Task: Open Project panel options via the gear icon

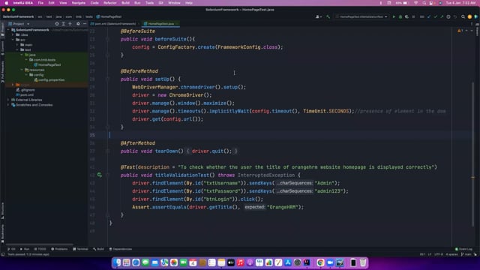Action: (x=78, y=23)
